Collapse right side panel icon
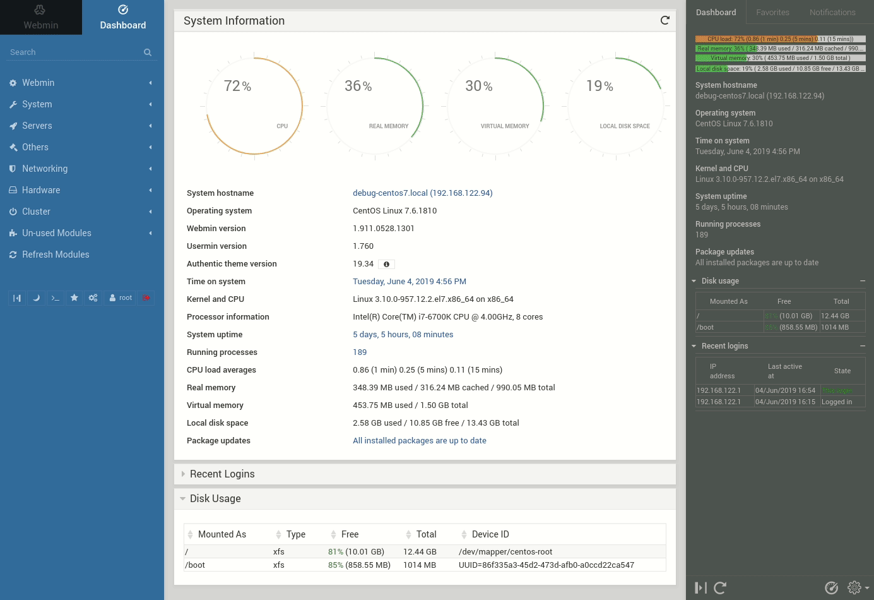874x600 pixels. click(700, 588)
